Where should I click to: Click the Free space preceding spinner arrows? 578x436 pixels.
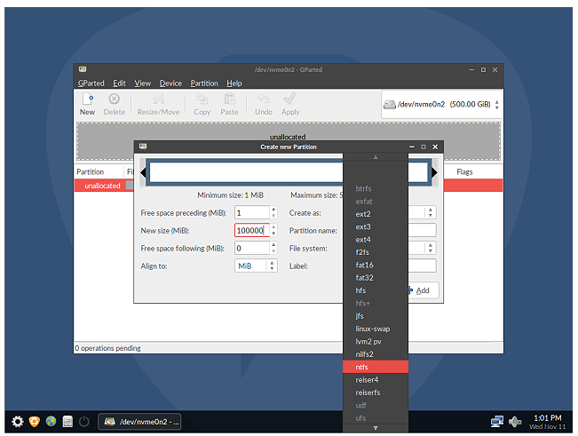273,212
